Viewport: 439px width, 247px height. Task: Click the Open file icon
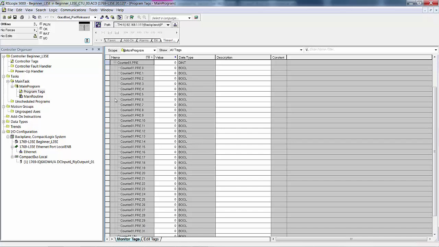(9, 17)
